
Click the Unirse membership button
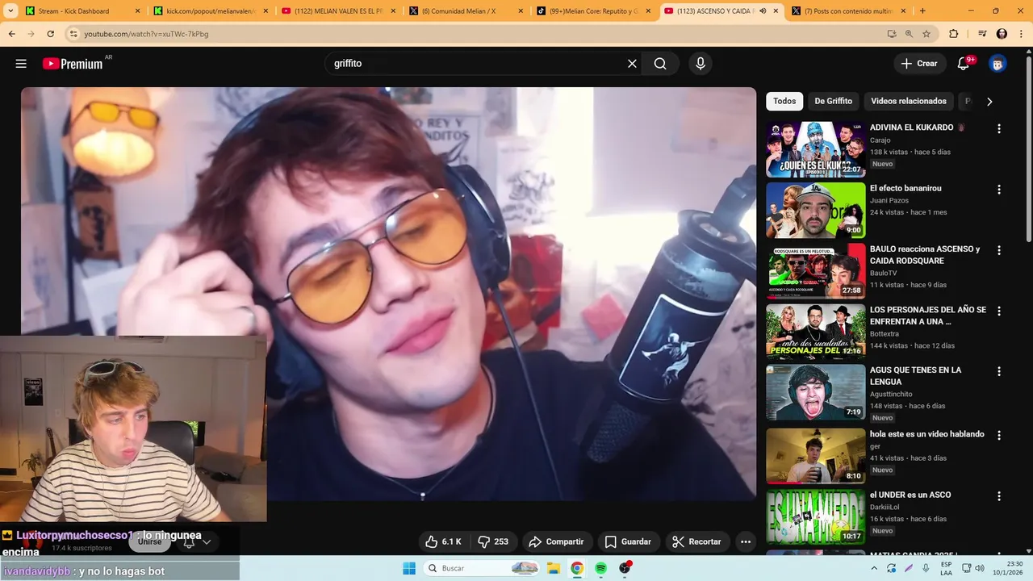click(150, 542)
